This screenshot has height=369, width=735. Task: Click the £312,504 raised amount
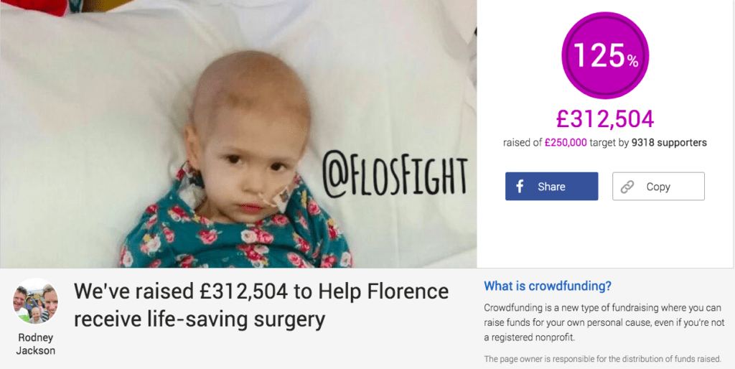[x=604, y=119]
